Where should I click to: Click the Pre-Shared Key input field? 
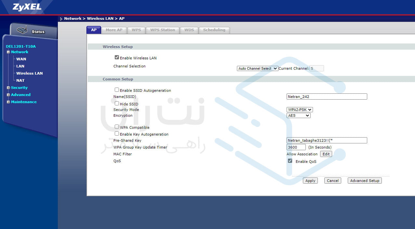tap(327, 140)
